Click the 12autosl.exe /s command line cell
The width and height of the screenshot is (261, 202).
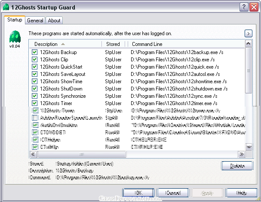click(x=175, y=74)
